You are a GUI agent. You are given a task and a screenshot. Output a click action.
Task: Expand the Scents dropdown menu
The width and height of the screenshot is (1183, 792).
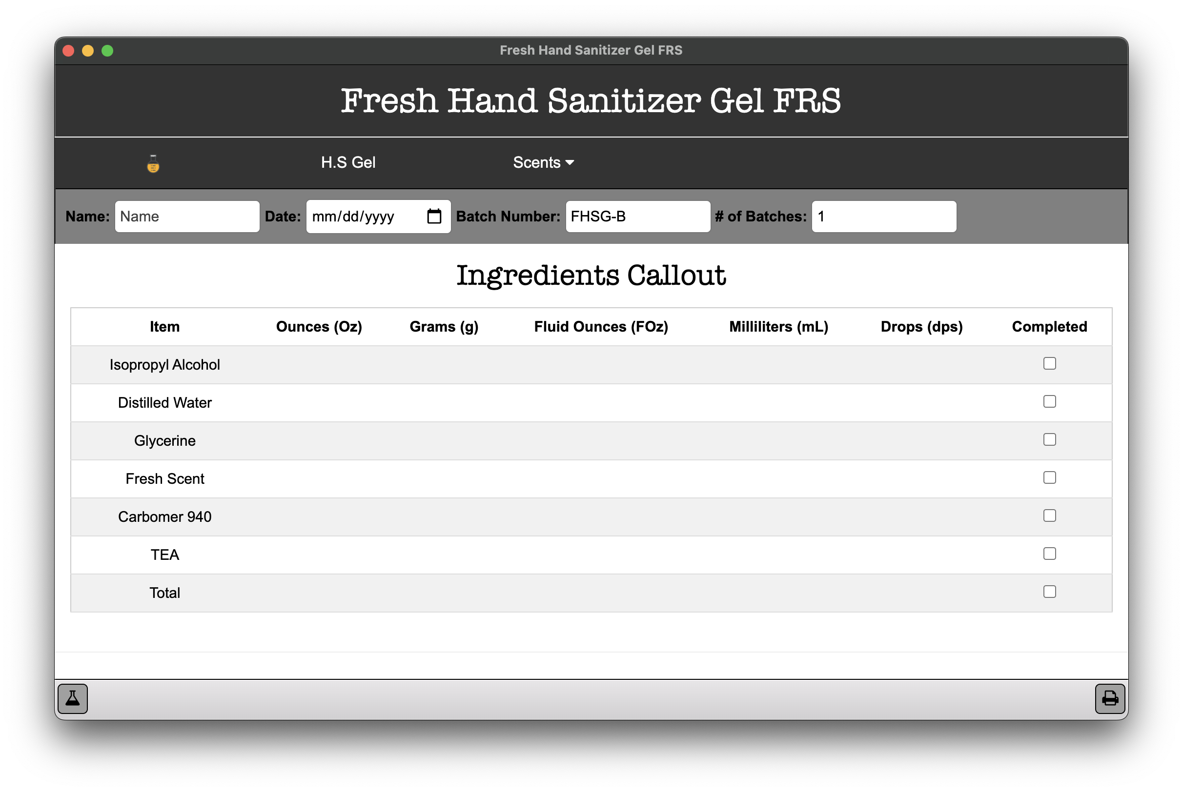[543, 163]
